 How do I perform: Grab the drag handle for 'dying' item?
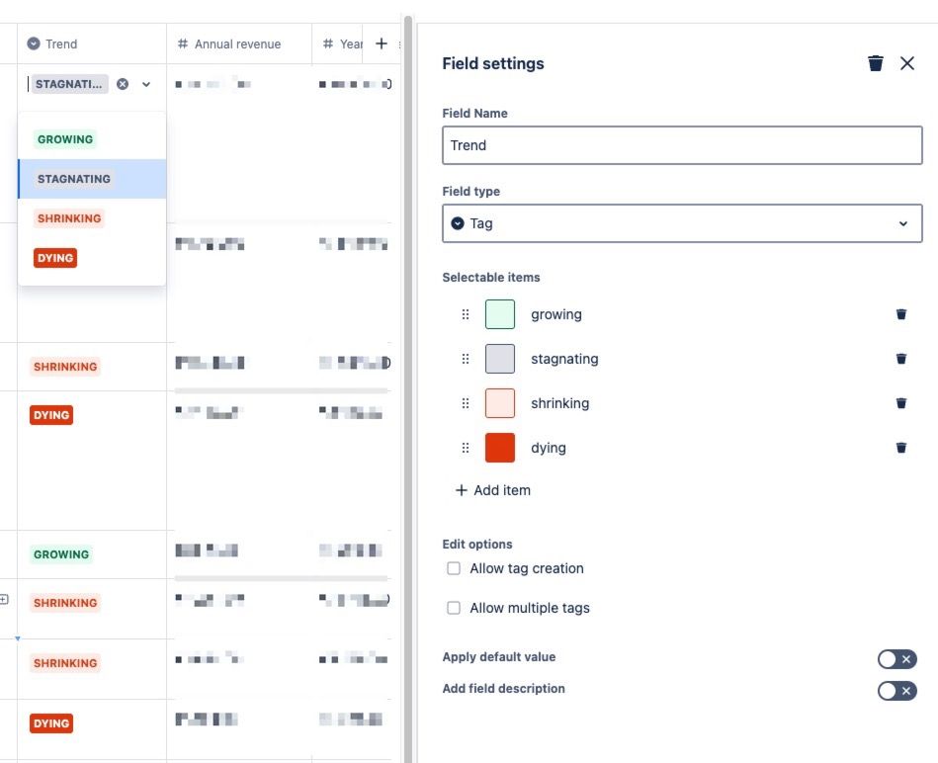[466, 448]
